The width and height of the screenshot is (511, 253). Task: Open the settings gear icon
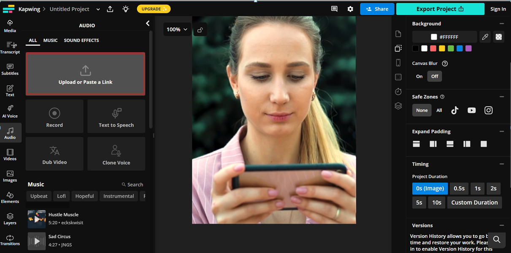coord(350,9)
